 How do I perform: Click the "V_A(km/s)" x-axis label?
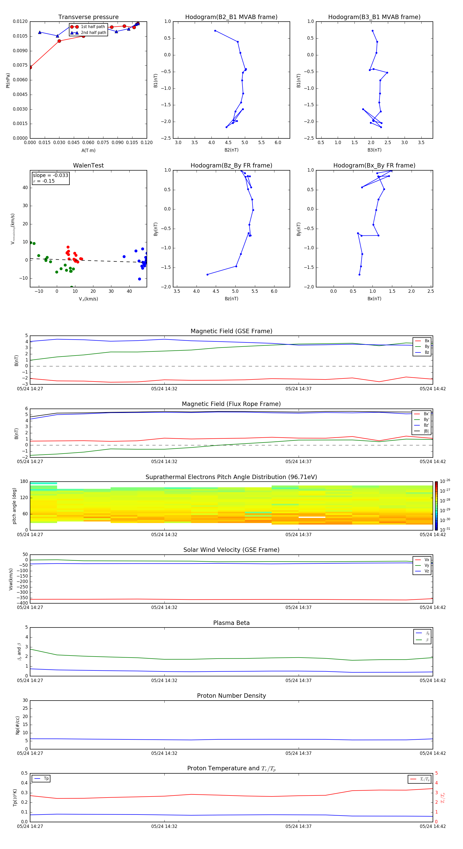pos(88,299)
